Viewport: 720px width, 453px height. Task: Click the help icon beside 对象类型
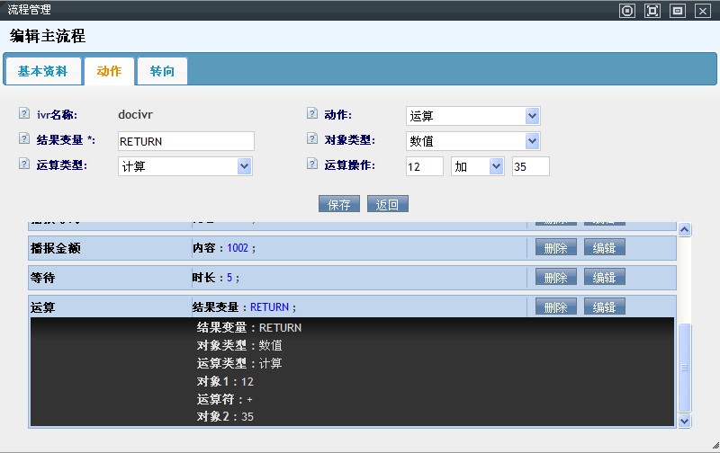coord(312,139)
